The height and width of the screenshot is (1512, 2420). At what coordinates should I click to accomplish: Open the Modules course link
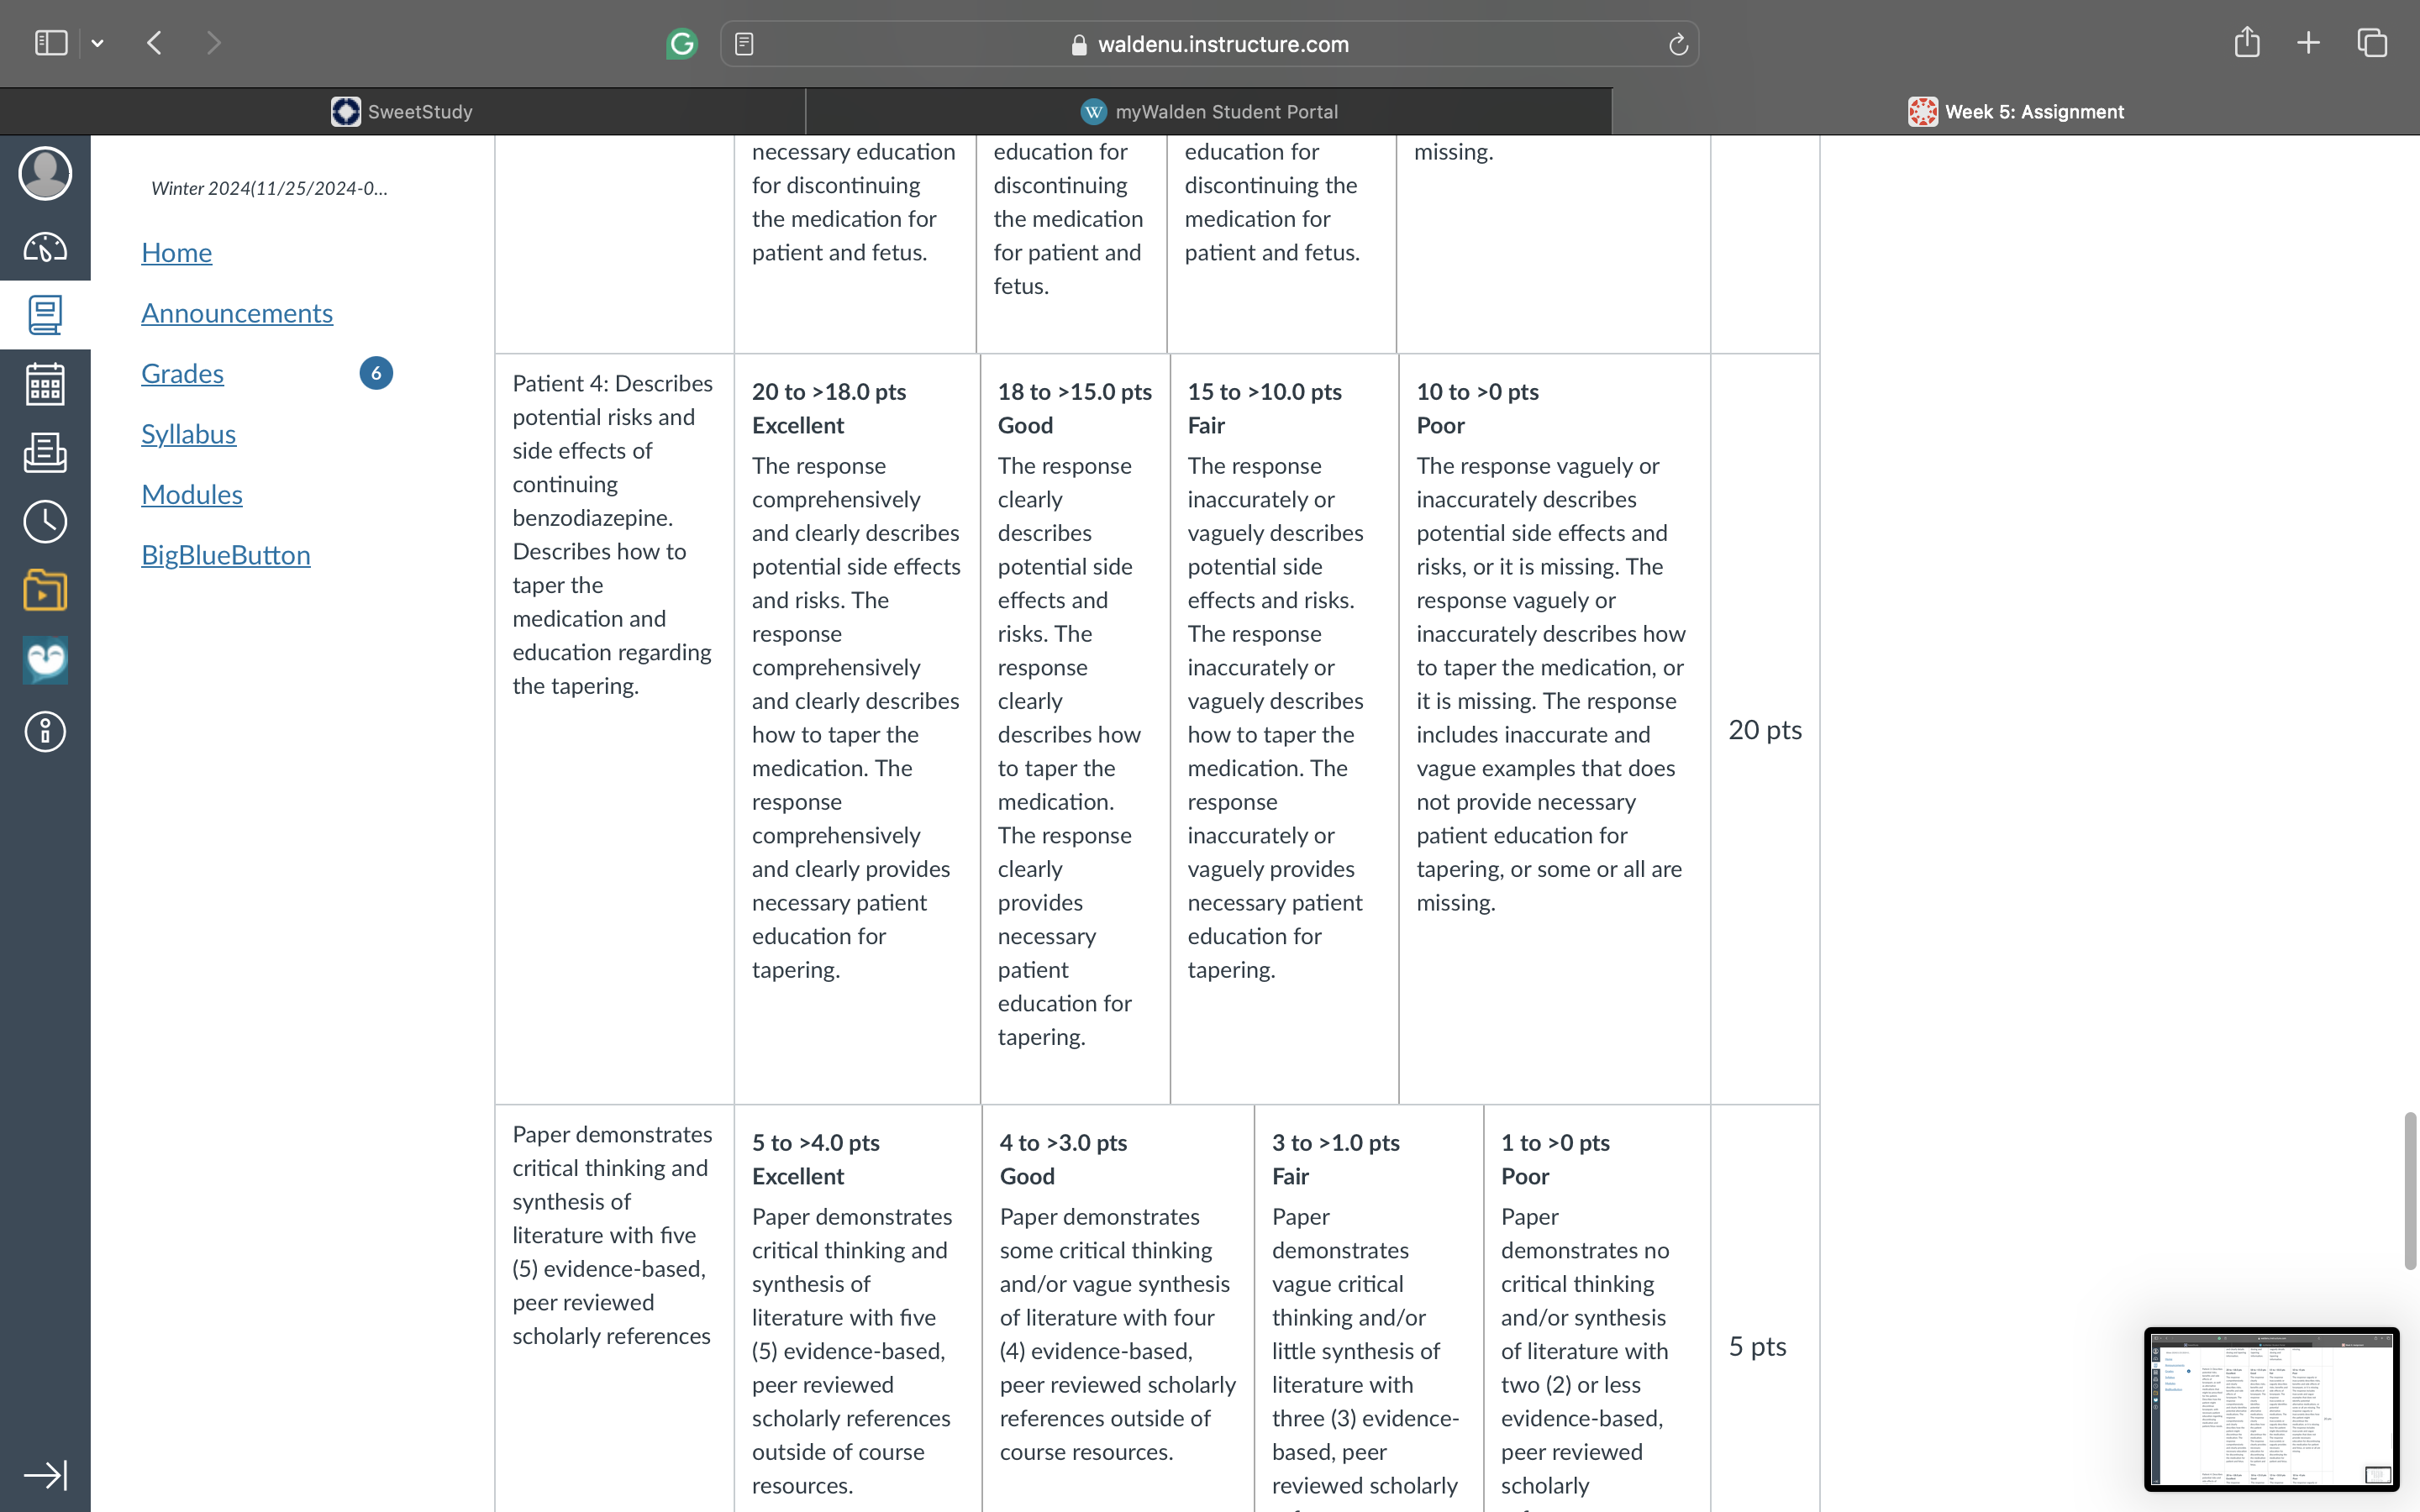192,494
